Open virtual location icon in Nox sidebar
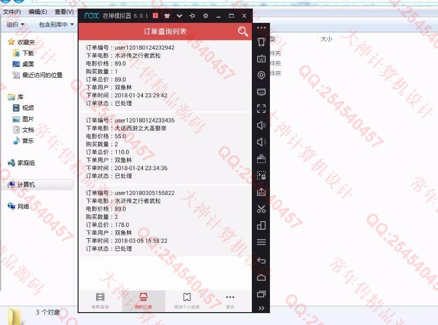 (x=261, y=75)
